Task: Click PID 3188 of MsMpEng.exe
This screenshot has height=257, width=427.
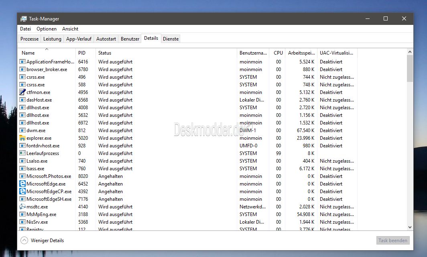Action: [83, 214]
